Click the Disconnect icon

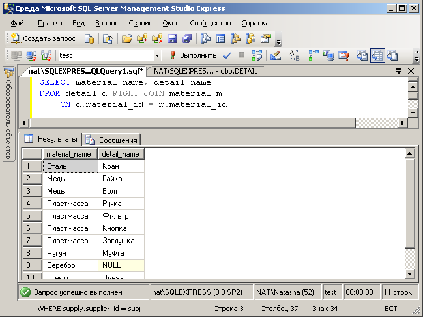click(x=31, y=55)
